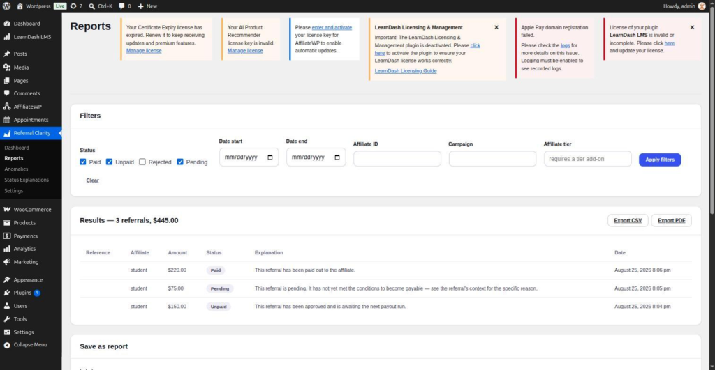
Task: Open Anomalies submenu item
Action: pyautogui.click(x=17, y=169)
